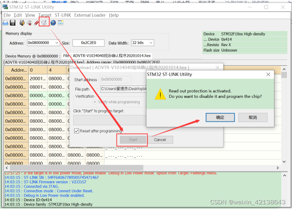Close the read out protection message box
The height and width of the screenshot is (209, 292).
click(x=268, y=74)
